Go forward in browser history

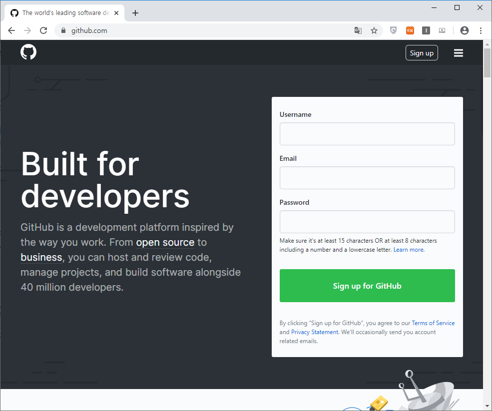coord(27,30)
